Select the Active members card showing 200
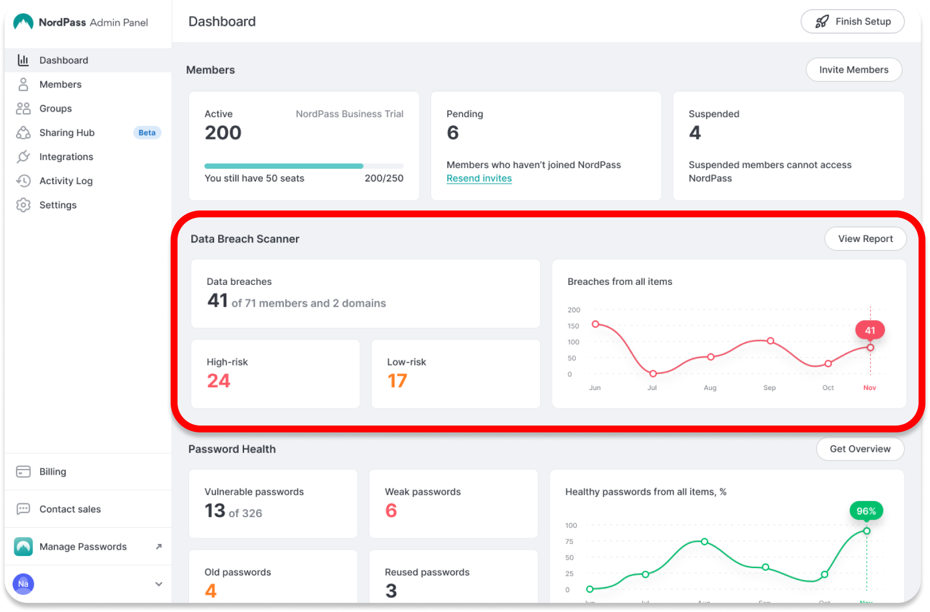930x612 pixels. 304,146
